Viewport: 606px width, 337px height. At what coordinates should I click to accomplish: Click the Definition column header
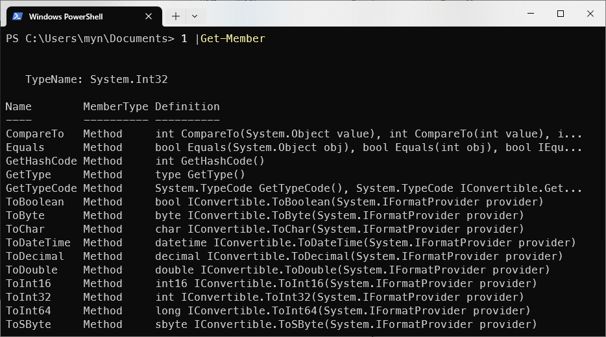[187, 106]
